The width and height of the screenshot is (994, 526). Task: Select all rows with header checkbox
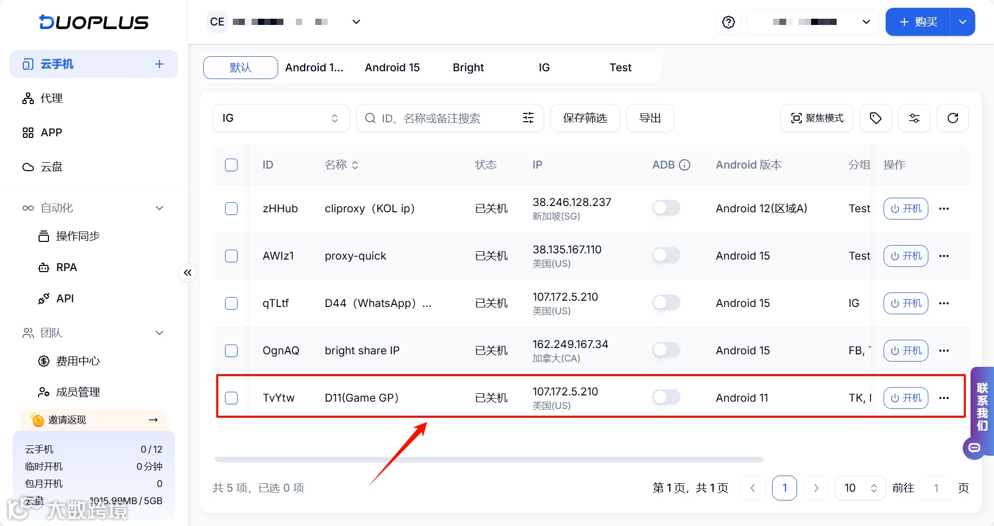(231, 165)
